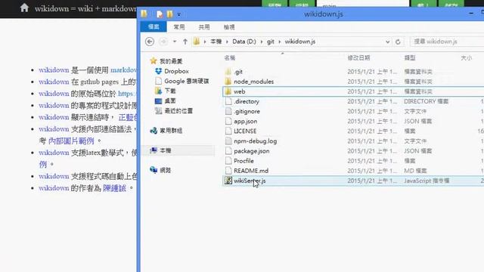This screenshot has height=272, width=484.
Task: Open the 內部圖片範例 link in the web page
Action: click(71, 141)
